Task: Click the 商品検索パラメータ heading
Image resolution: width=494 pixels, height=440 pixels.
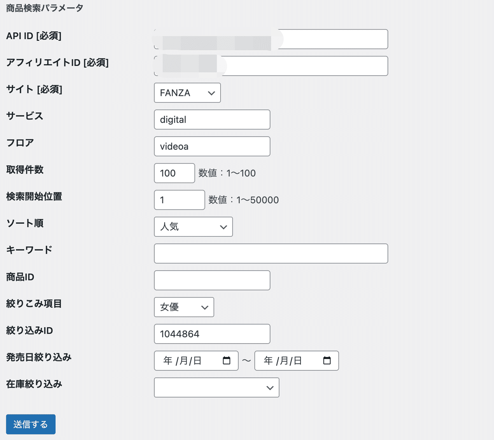Action: [44, 7]
